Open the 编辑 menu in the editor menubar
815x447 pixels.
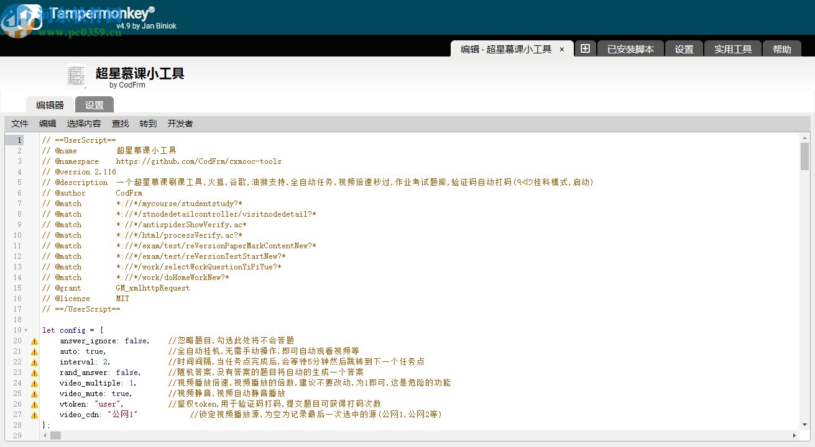pos(47,124)
